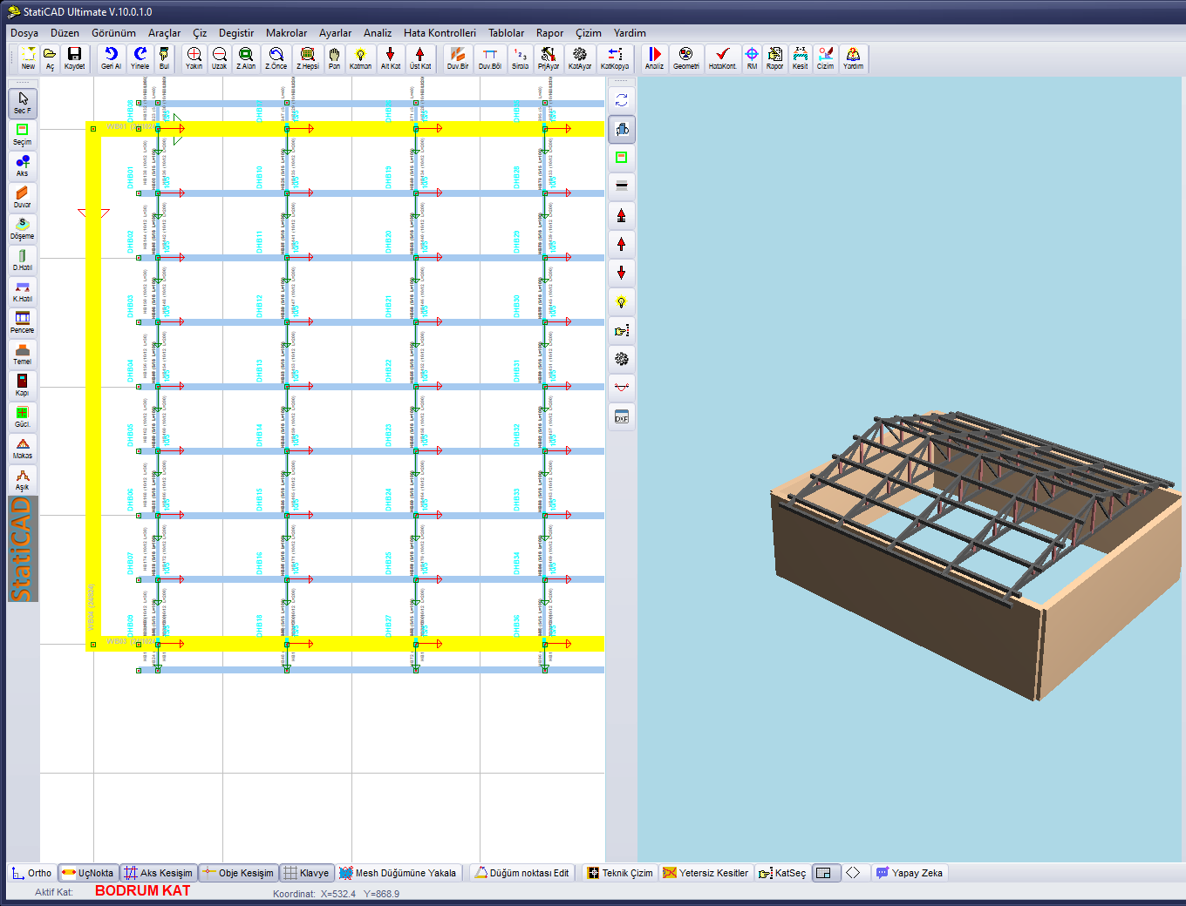Click the KatSeç floor select button
Screen dimensions: 1186x906
[782, 873]
